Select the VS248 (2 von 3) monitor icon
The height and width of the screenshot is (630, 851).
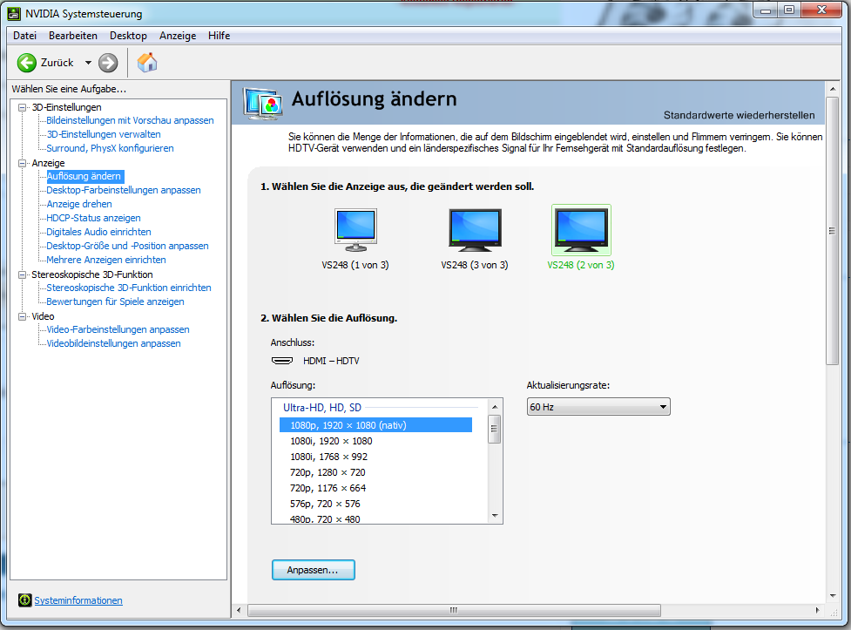point(581,230)
